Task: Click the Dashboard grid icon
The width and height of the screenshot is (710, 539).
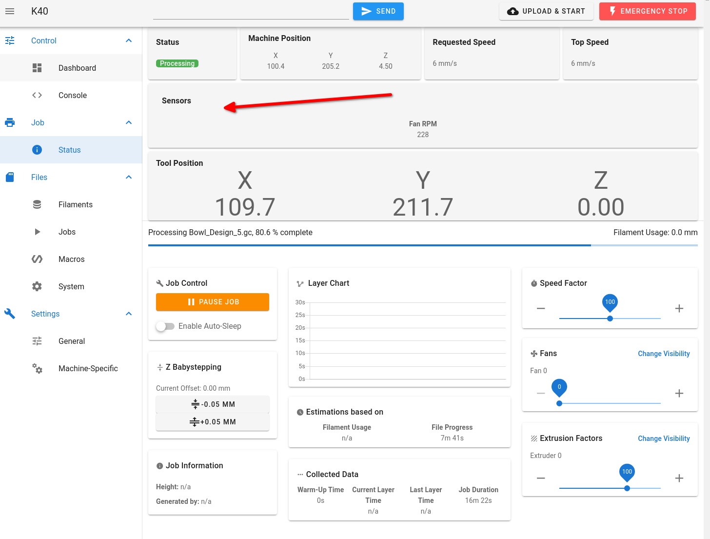Action: point(37,68)
